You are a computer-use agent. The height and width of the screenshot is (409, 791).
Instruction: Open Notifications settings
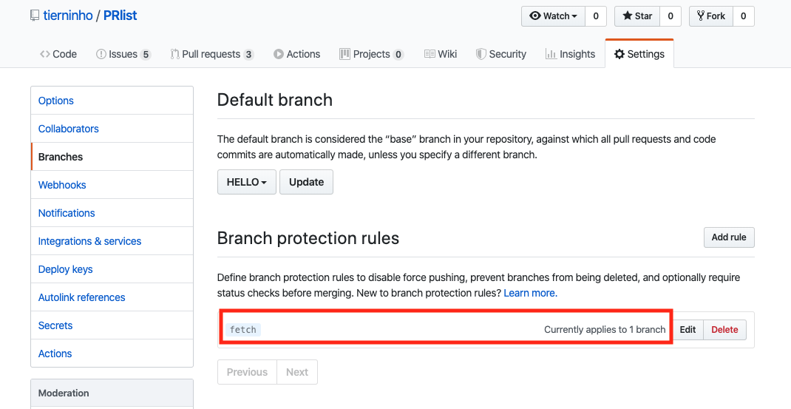click(x=112, y=213)
